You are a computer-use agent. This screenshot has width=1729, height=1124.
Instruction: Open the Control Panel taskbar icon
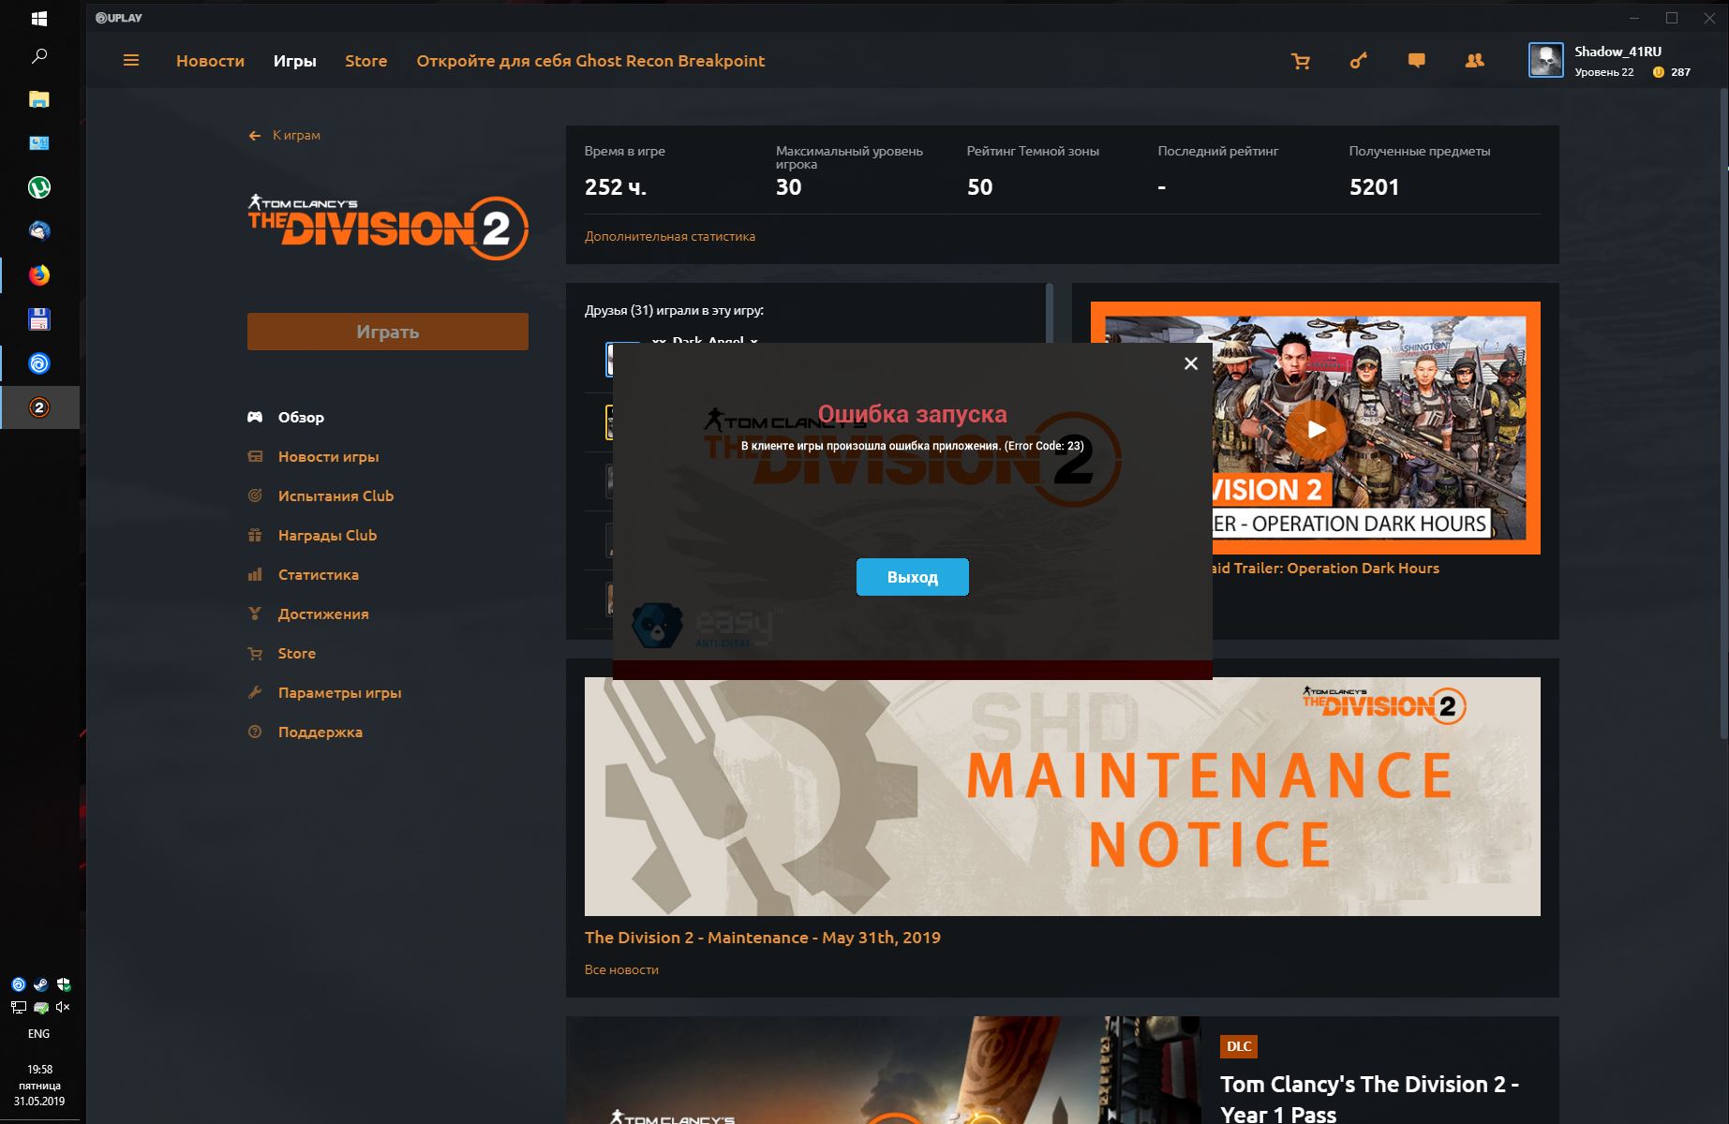39,143
